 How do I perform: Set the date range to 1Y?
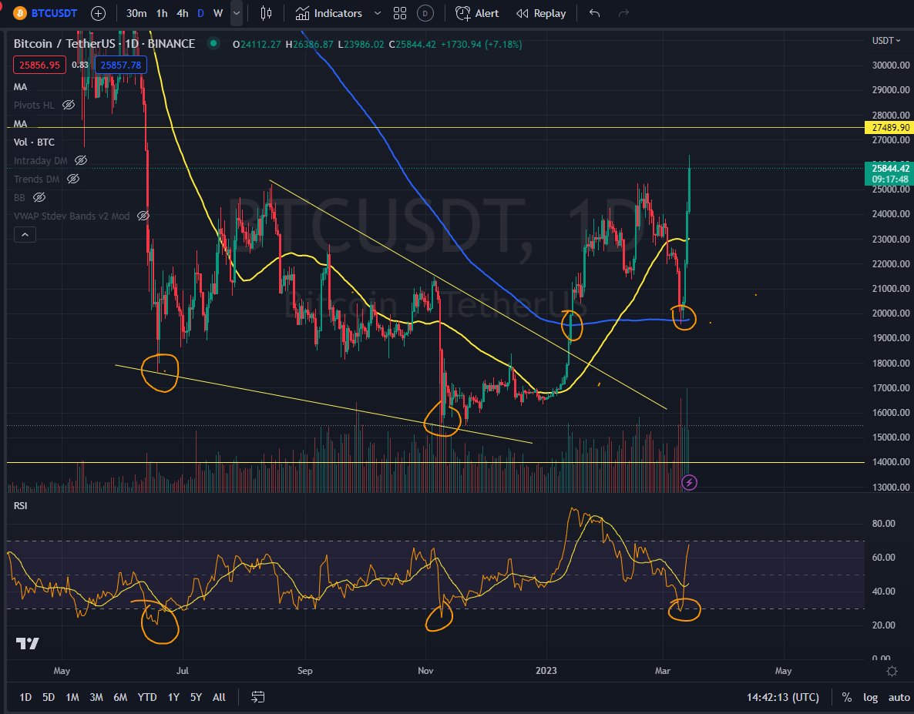[173, 697]
